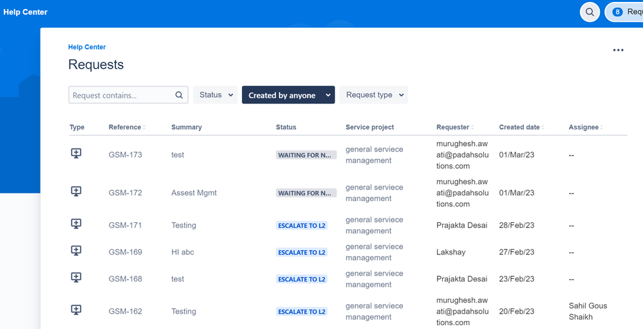Click created date 20/Feb/23
643x329 pixels.
(517, 312)
